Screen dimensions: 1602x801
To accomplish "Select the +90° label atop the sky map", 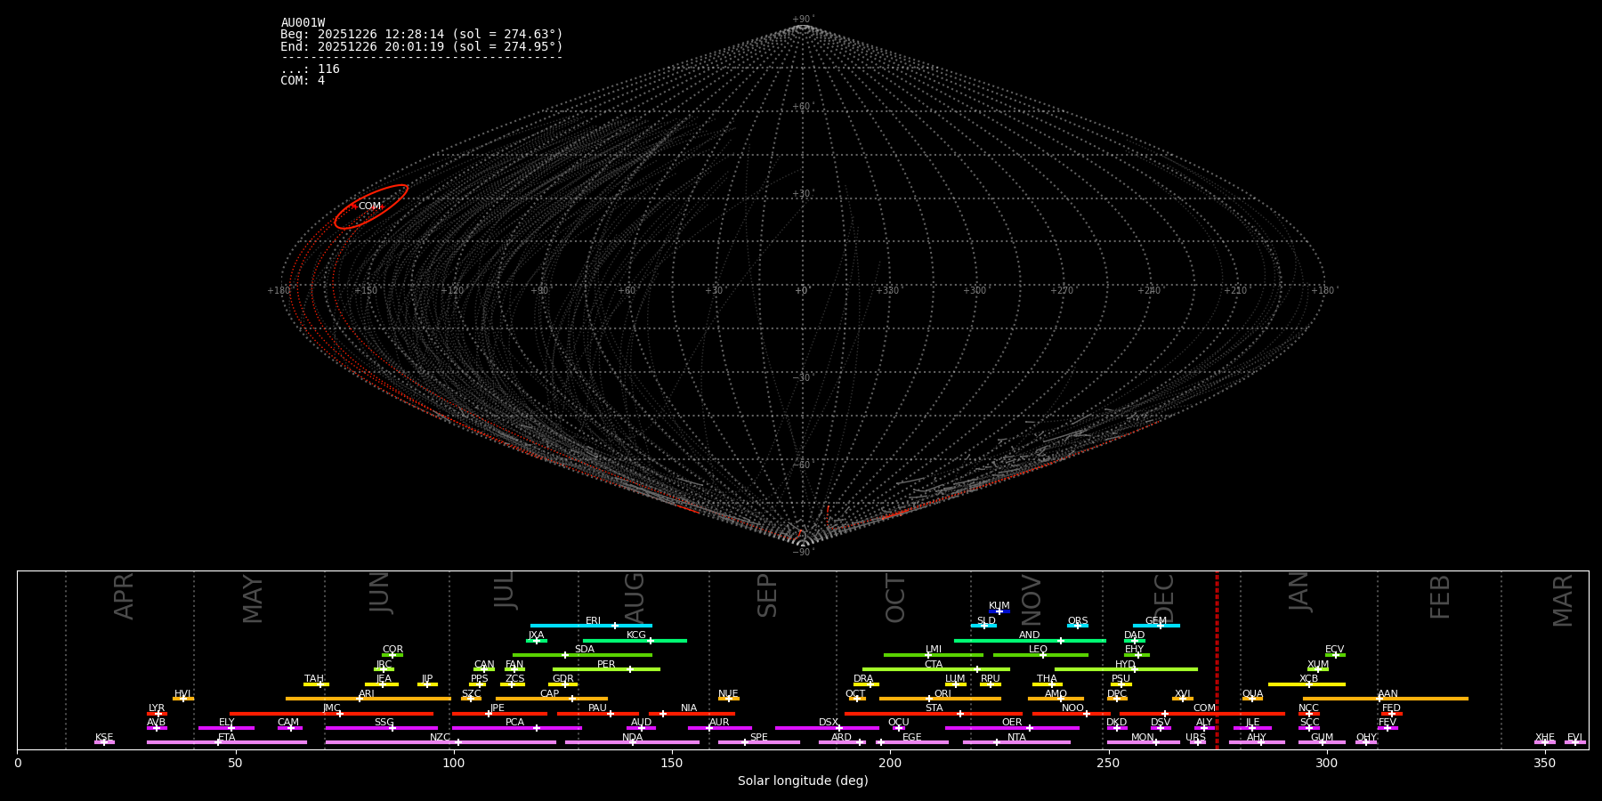I will (803, 20).
